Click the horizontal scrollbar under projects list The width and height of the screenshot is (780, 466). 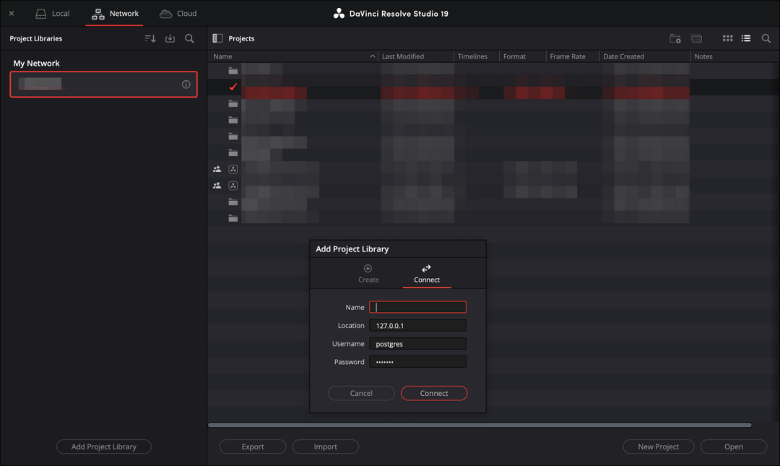[x=480, y=425]
